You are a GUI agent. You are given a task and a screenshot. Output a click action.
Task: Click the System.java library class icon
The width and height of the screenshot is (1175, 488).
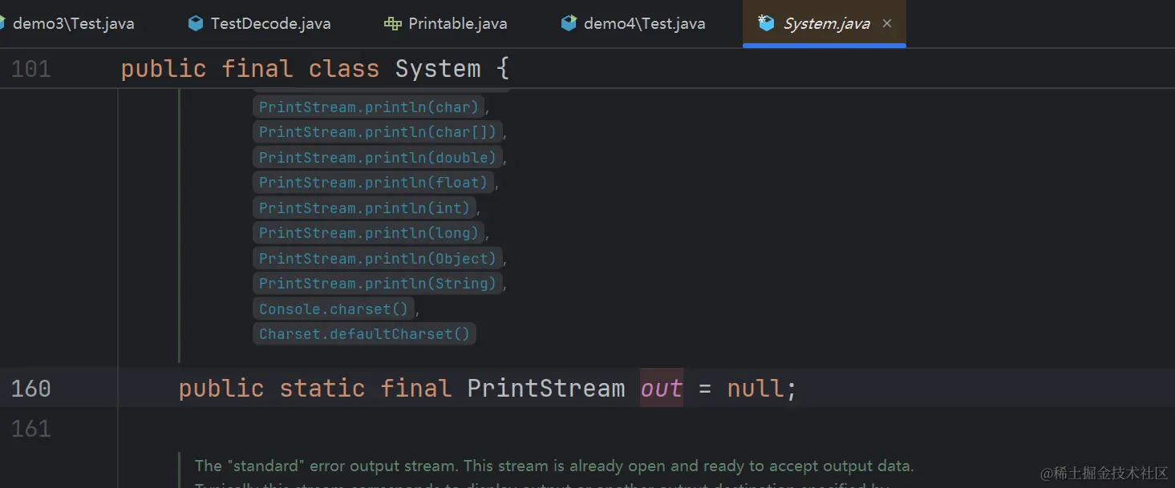coord(767,23)
